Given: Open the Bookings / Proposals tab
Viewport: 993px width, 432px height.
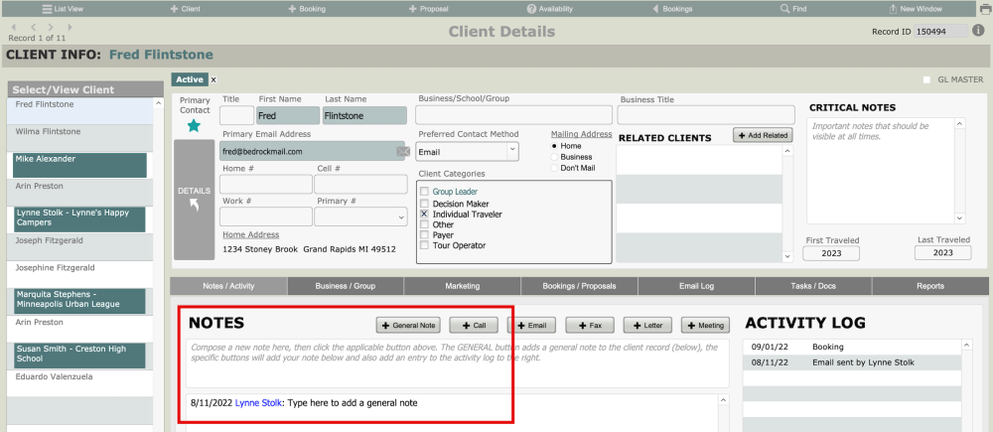Looking at the screenshot, I should (580, 286).
